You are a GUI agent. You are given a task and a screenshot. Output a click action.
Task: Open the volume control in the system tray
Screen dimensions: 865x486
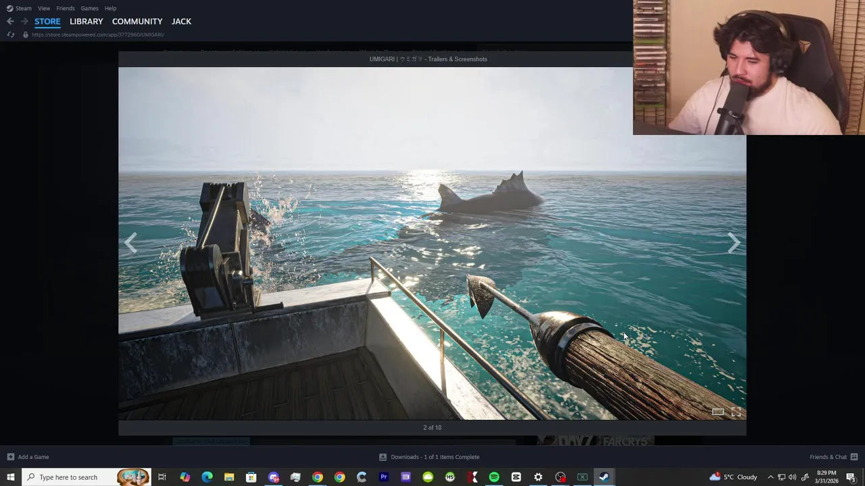pyautogui.click(x=792, y=477)
